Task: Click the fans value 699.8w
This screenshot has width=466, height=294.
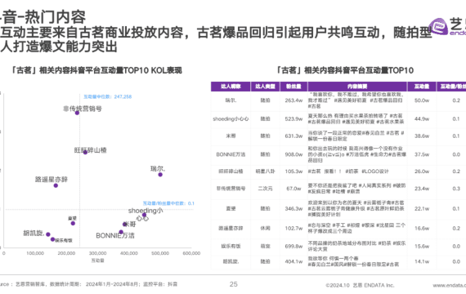Action: tap(293, 246)
